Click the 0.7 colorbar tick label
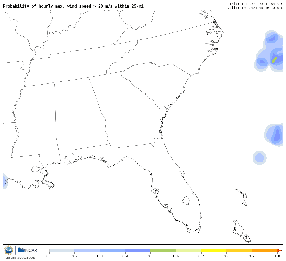 click(x=201, y=256)
